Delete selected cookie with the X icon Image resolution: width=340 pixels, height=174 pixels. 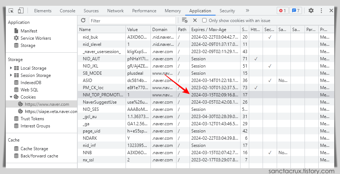coord(195,20)
